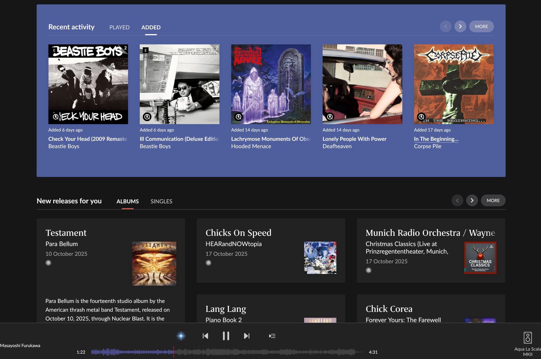Click Qobuz badge under Chicks On Speed
Screen dimensions: 541x359
[209, 263]
